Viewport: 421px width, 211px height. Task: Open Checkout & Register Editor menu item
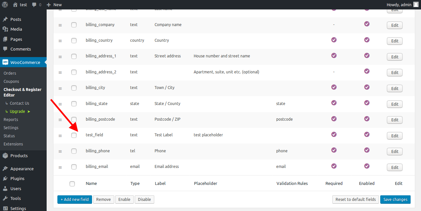tap(23, 92)
